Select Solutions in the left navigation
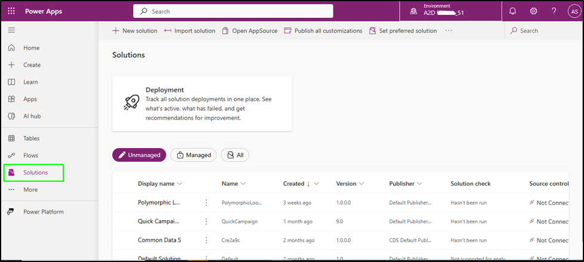Screen dimensions: 584x262 pos(34,172)
